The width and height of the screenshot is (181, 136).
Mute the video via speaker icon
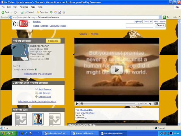point(150,104)
